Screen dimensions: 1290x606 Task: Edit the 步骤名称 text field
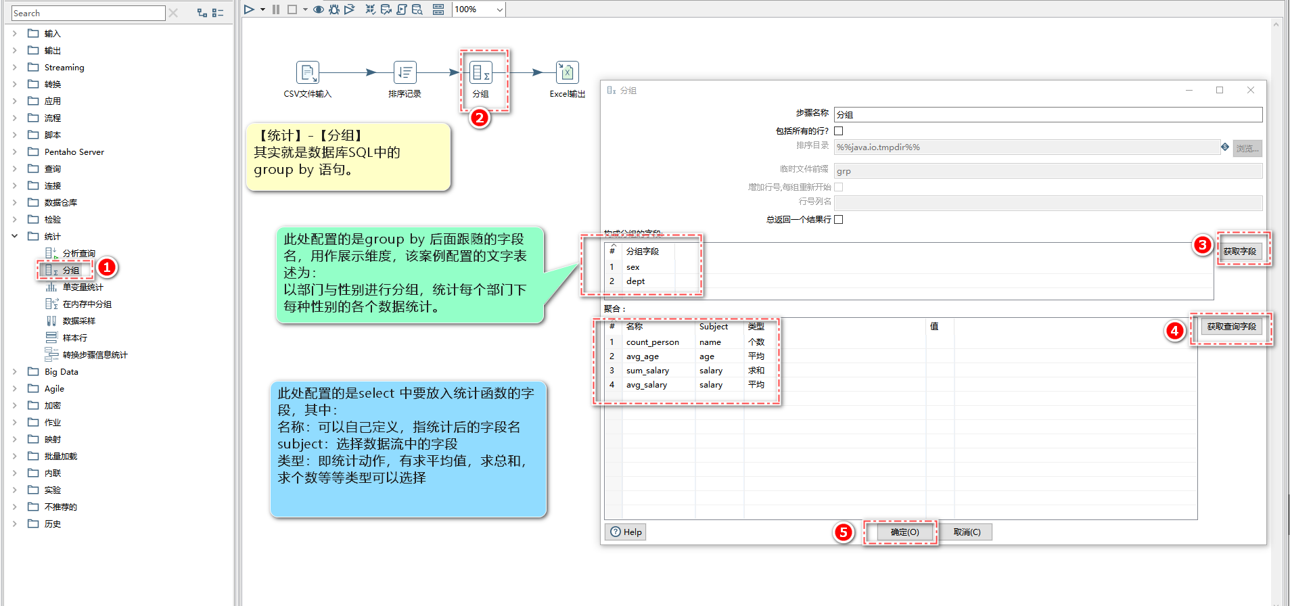coord(1048,114)
